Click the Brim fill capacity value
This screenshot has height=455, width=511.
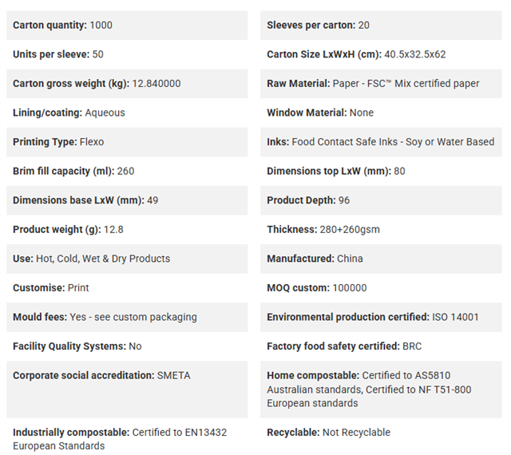[127, 171]
